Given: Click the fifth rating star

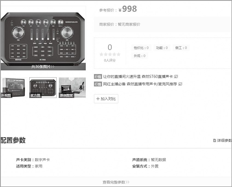Looking at the screenshot, I should coord(118,54).
